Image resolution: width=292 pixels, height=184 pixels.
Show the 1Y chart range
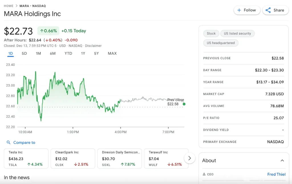pos(83,54)
